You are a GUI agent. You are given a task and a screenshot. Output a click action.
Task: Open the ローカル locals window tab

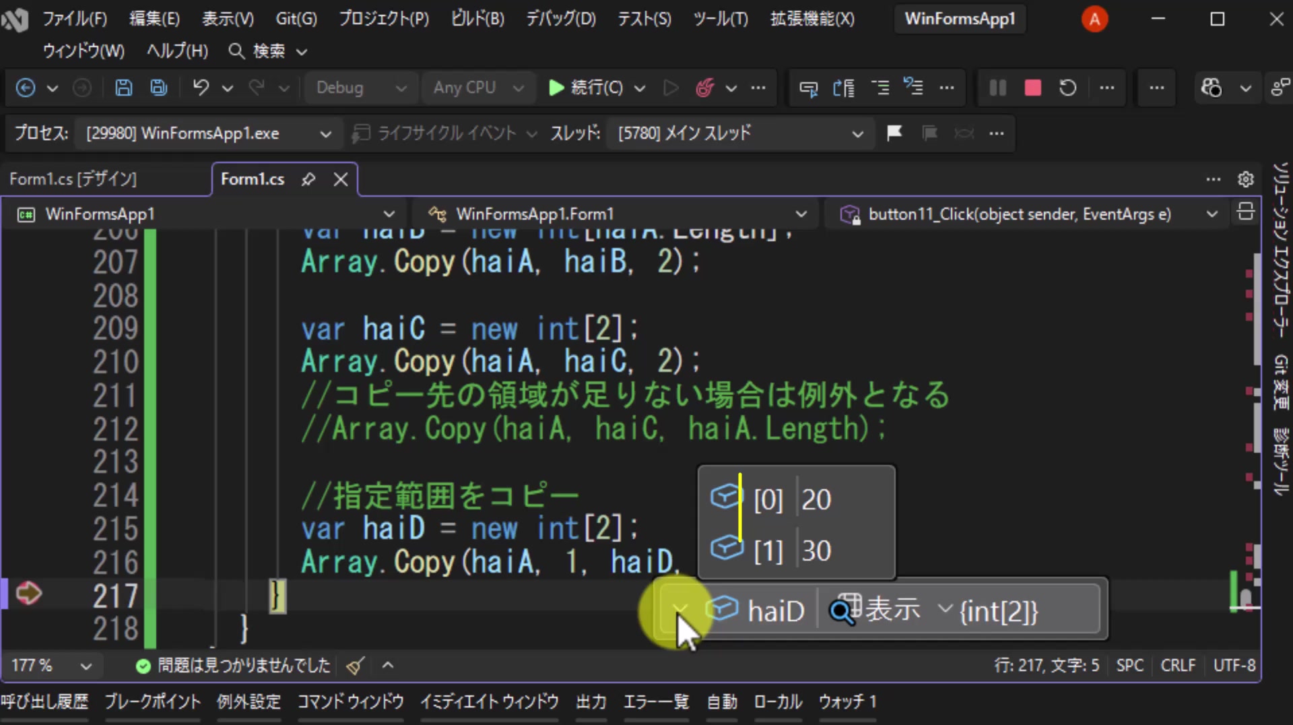[778, 702]
